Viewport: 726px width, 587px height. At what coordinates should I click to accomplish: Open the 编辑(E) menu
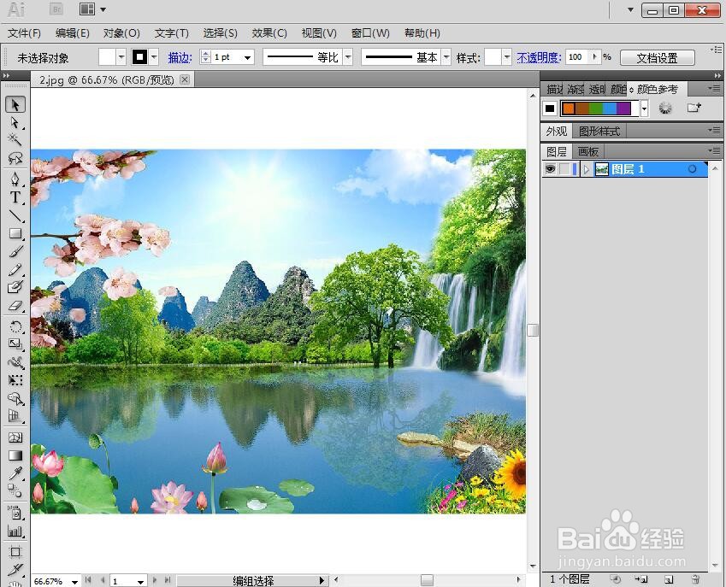[x=72, y=33]
